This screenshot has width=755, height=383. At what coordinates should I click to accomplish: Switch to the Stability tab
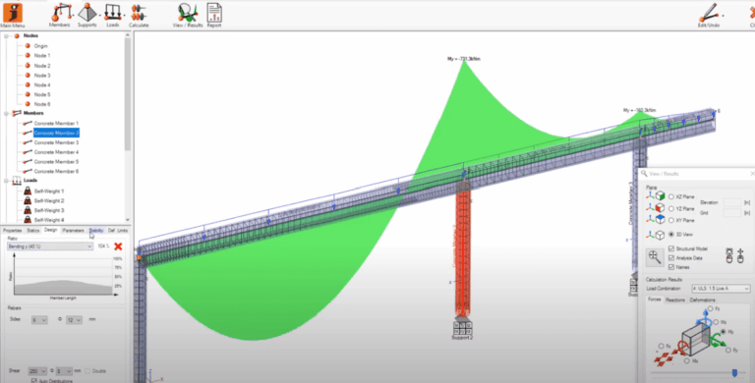pyautogui.click(x=95, y=231)
